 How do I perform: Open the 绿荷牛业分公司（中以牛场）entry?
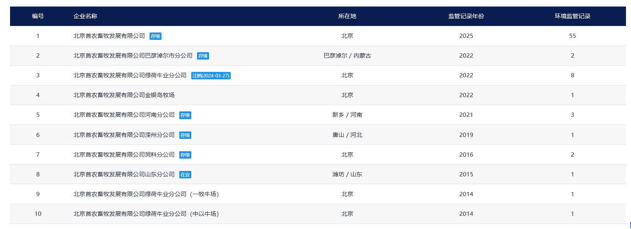pos(146,214)
